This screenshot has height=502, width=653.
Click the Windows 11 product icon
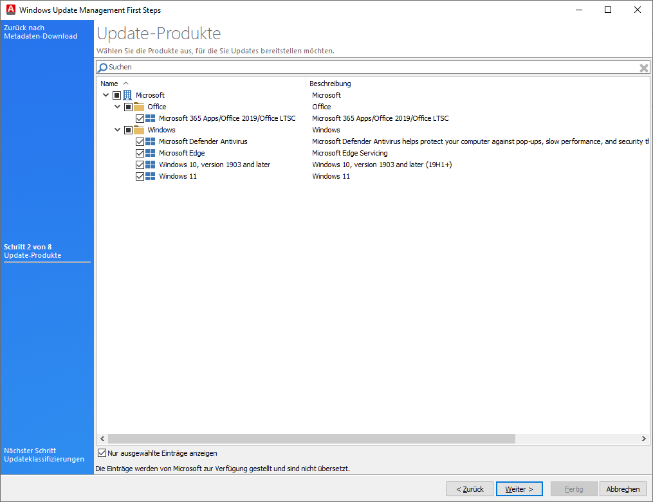coord(151,175)
